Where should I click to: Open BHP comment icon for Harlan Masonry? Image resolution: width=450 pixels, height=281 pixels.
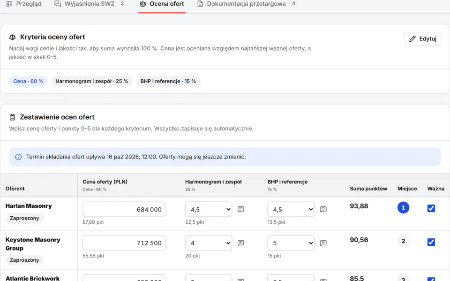click(323, 209)
